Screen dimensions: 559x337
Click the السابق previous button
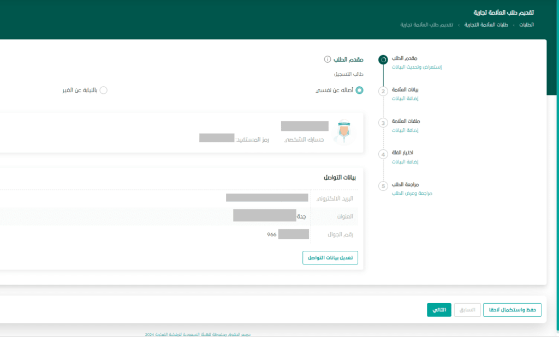point(467,310)
